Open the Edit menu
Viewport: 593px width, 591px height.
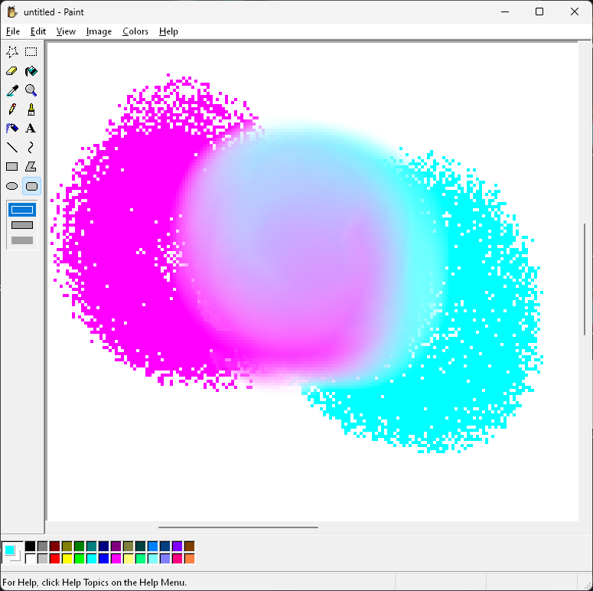[38, 31]
